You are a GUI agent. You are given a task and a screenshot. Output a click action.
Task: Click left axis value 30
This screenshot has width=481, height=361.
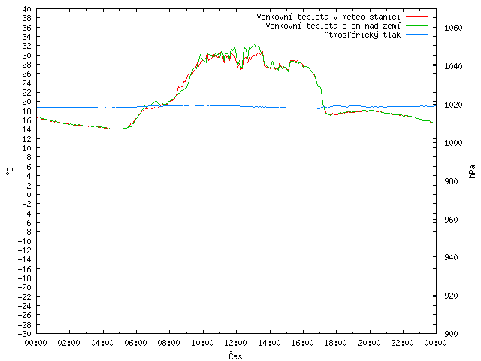[27, 56]
